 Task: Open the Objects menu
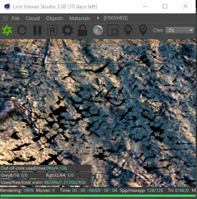coord(54,18)
